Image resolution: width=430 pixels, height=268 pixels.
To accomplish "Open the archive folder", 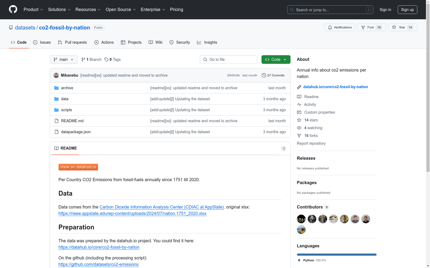I will (x=67, y=88).
